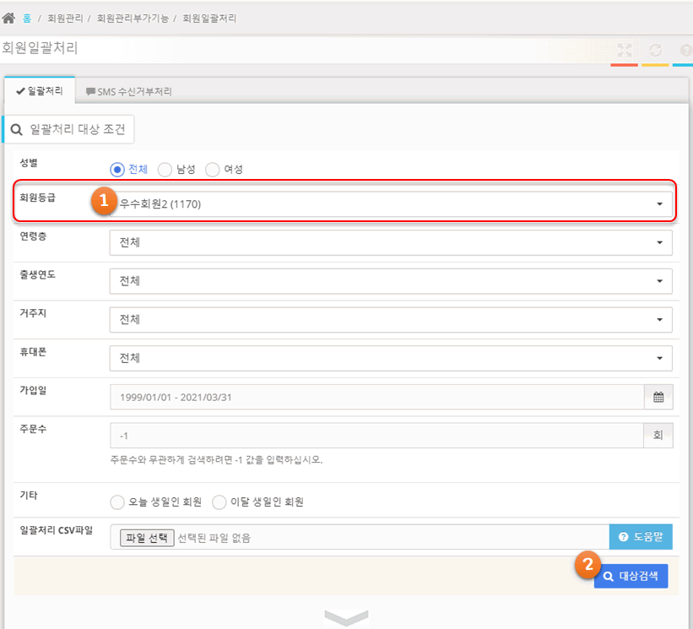
Task: Click the refresh icon in header
Action: click(655, 50)
